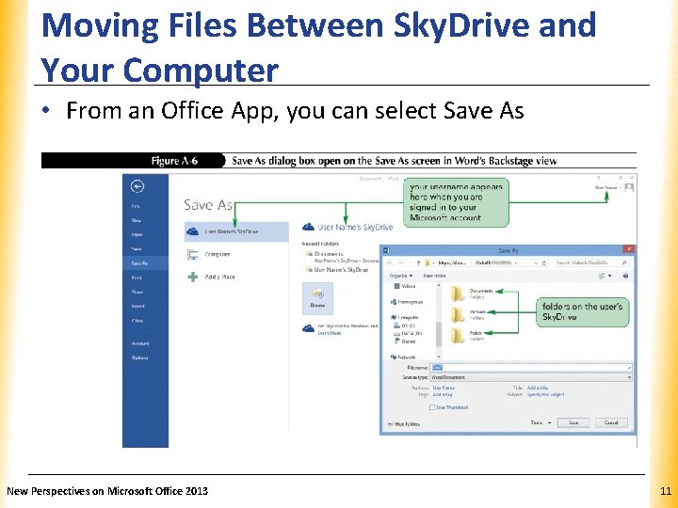Select Videos in the navigation pane

pyautogui.click(x=405, y=286)
